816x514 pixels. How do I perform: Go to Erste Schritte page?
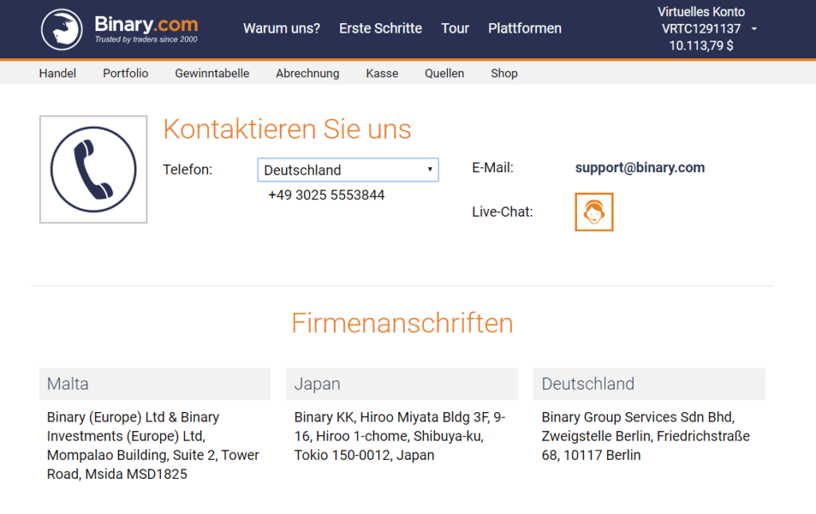pos(380,28)
